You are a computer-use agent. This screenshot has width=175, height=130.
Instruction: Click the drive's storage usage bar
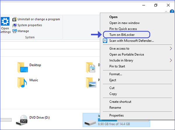pyautogui.click(x=123, y=120)
